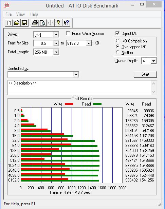Image resolution: width=165 pixels, height=209 pixels.
Task: Click the description scrollbar down arrow
Action: pyautogui.click(x=153, y=92)
